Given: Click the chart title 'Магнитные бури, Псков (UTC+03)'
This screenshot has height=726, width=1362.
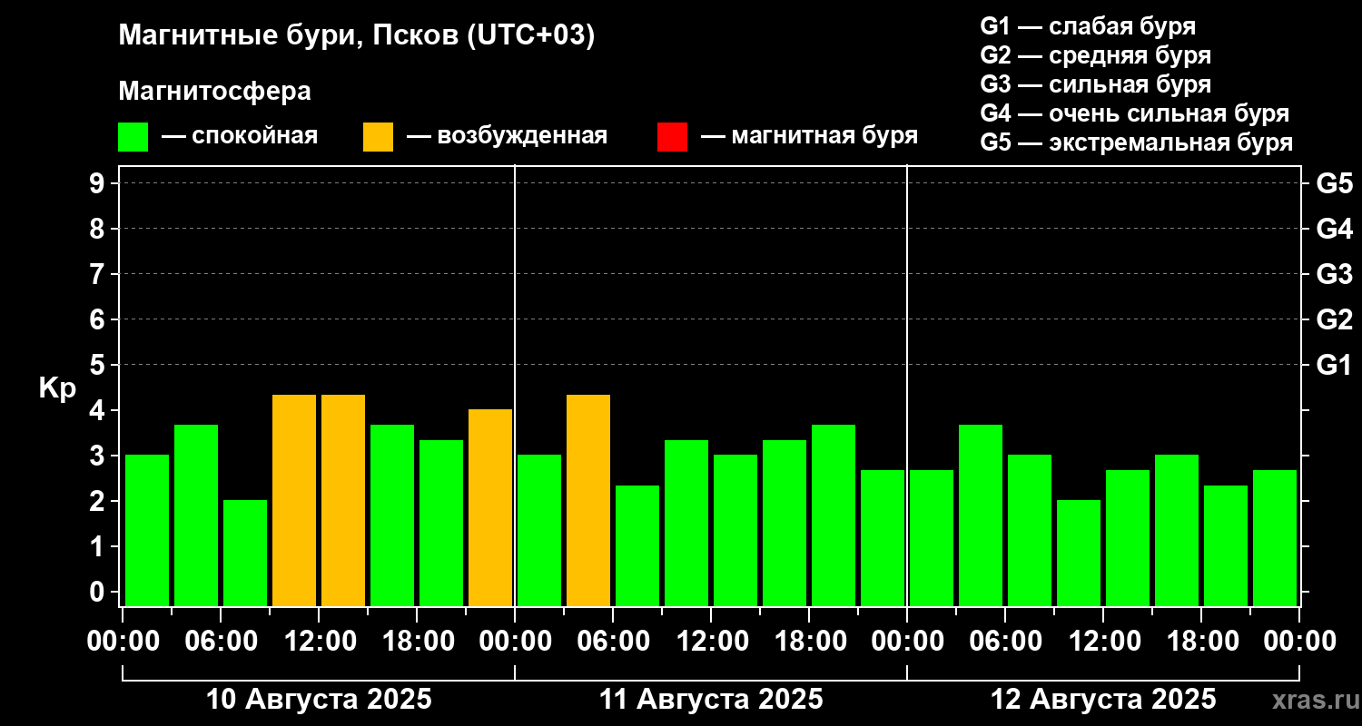Looking at the screenshot, I should (x=357, y=37).
